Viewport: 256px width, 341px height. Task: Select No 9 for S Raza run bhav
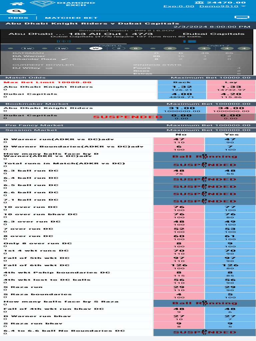tap(179, 325)
